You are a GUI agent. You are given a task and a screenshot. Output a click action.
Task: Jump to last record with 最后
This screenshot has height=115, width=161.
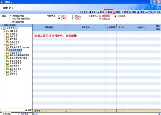[92, 12]
